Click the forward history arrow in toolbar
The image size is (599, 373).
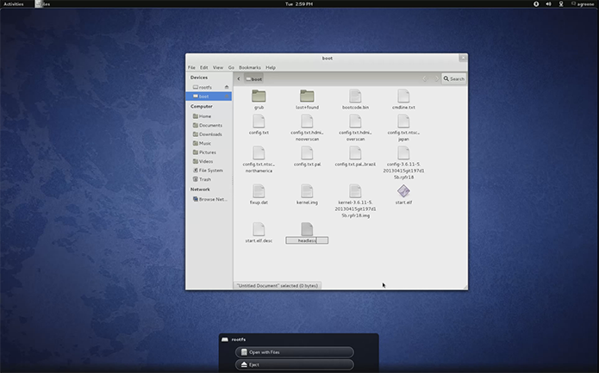(436, 78)
